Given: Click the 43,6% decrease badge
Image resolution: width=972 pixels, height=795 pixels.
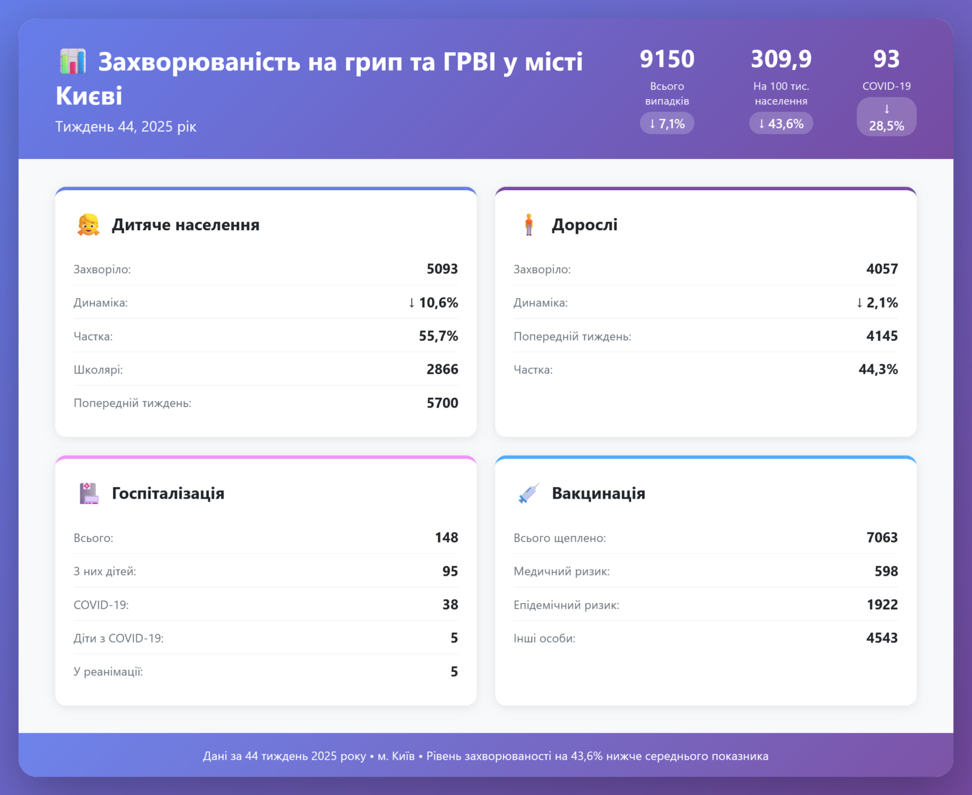Looking at the screenshot, I should (781, 123).
